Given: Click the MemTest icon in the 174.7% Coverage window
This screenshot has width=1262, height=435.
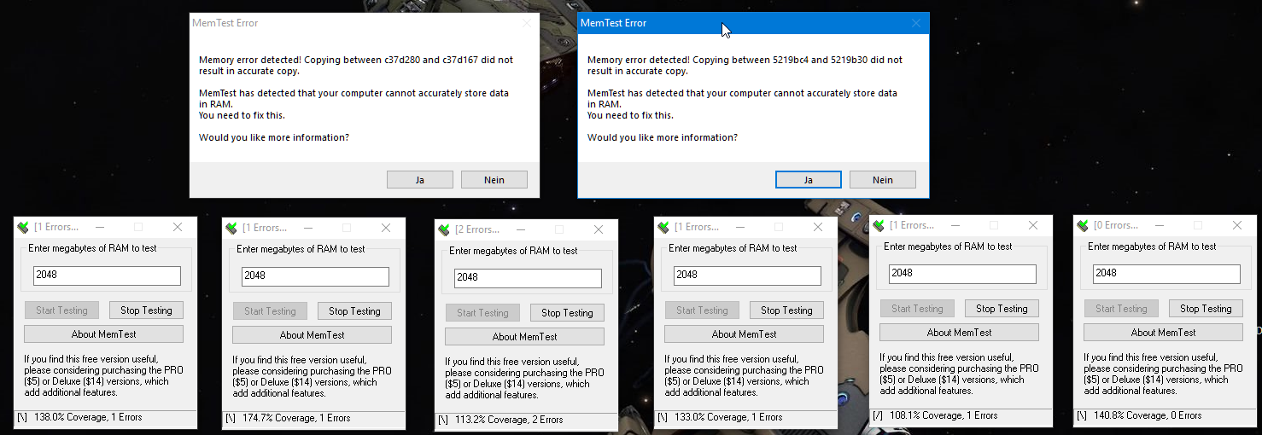Looking at the screenshot, I should click(x=231, y=228).
